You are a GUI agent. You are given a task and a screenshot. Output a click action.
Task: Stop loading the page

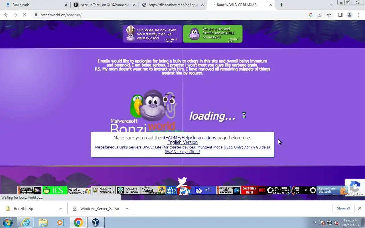pos(25,15)
